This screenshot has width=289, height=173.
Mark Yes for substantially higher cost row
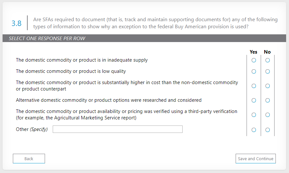(x=254, y=86)
